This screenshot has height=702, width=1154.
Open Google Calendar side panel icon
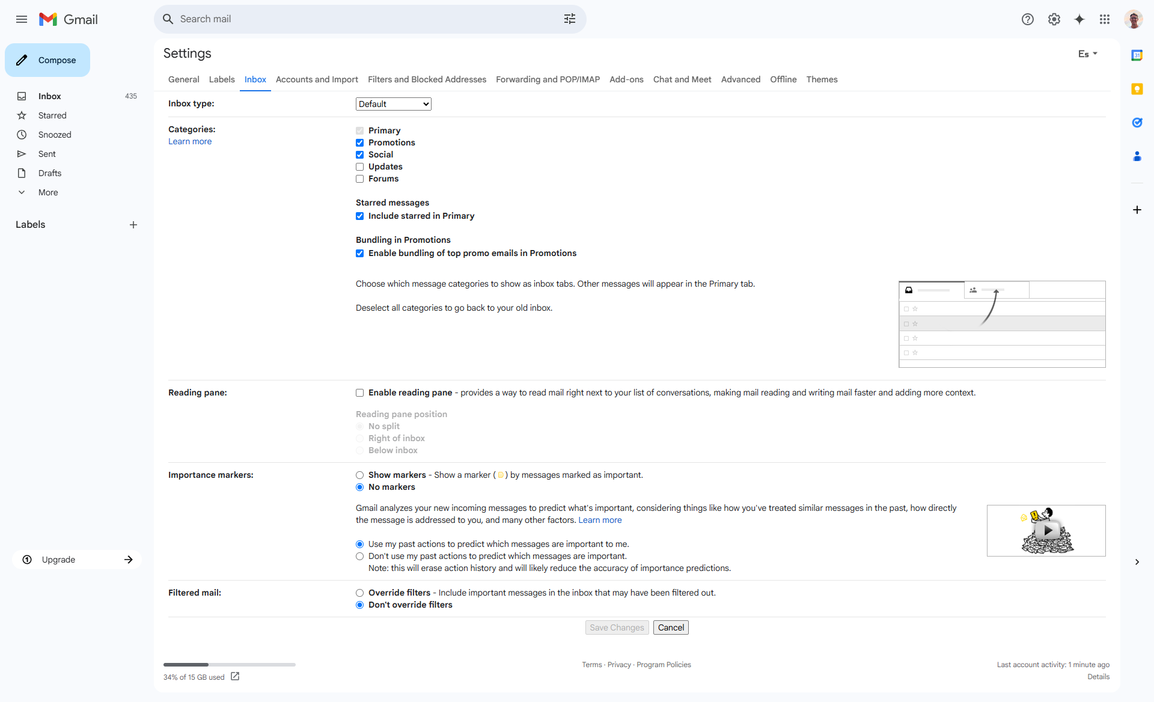point(1137,55)
